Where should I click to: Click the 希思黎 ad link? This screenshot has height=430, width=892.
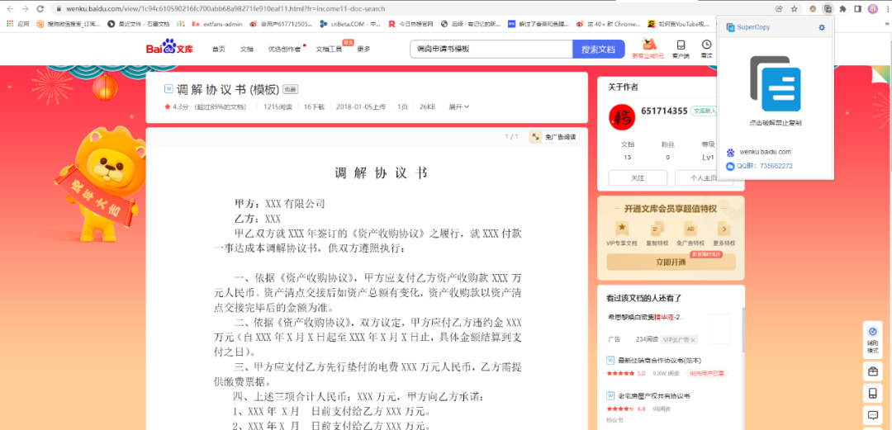tap(645, 317)
